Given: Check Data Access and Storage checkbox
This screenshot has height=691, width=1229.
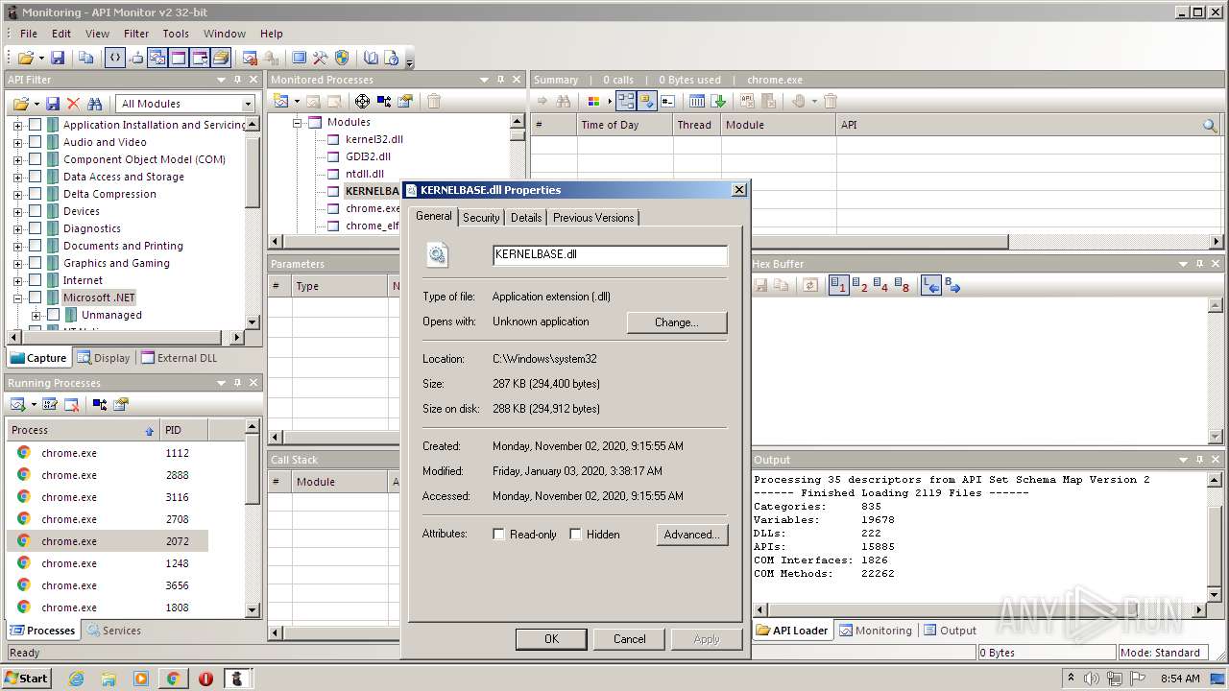Looking at the screenshot, I should coord(36,177).
